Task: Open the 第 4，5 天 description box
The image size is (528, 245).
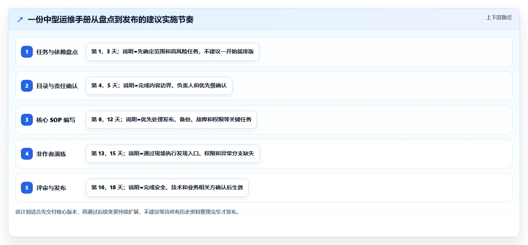Action: click(x=159, y=86)
